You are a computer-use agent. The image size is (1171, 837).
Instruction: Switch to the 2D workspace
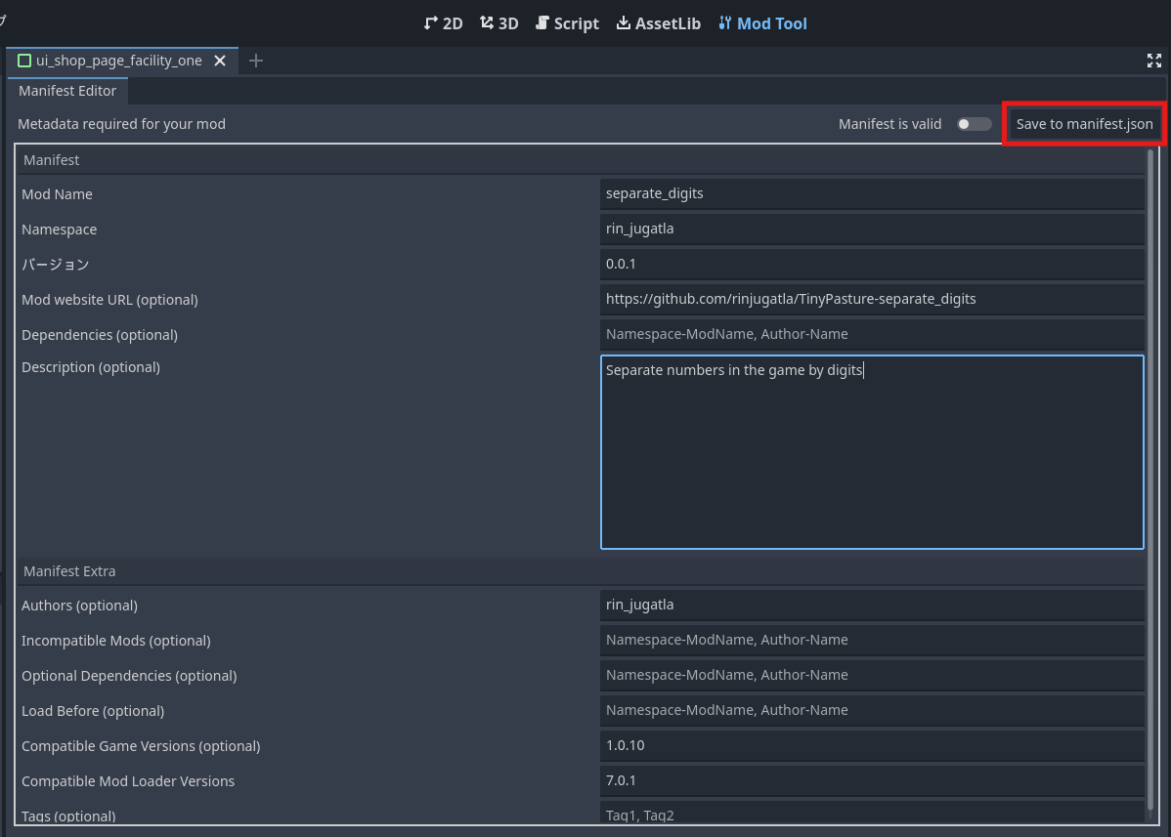tap(443, 23)
